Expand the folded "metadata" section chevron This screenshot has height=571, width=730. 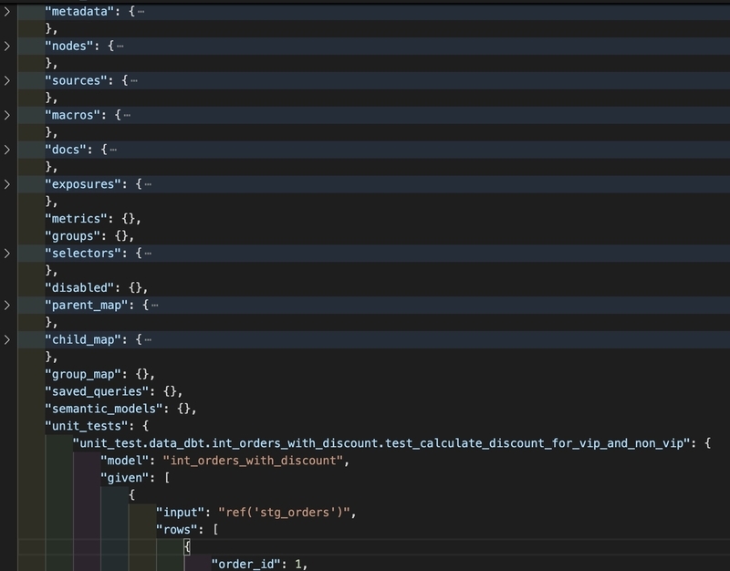[x=7, y=12]
